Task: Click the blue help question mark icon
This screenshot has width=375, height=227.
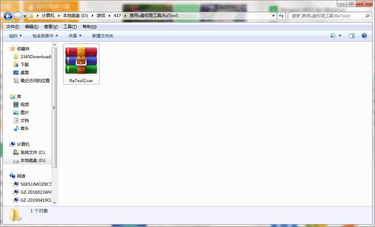Action: 364,36
